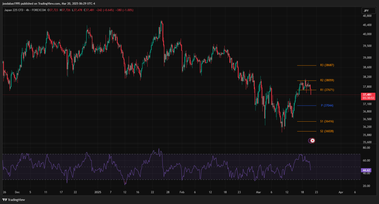Click the red economic event marker icon
The height and width of the screenshot is (204, 379).
point(313,141)
